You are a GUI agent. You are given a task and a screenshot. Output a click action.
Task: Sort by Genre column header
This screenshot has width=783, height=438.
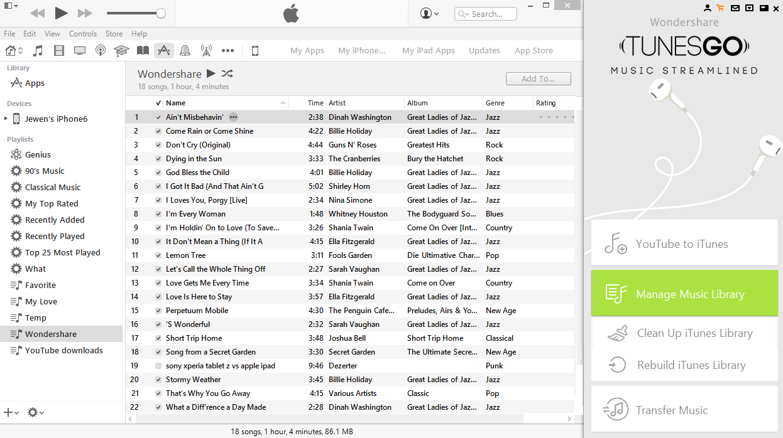click(x=508, y=103)
